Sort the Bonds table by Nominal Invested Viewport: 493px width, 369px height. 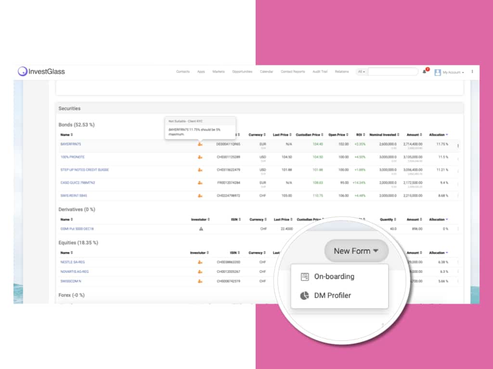point(384,135)
